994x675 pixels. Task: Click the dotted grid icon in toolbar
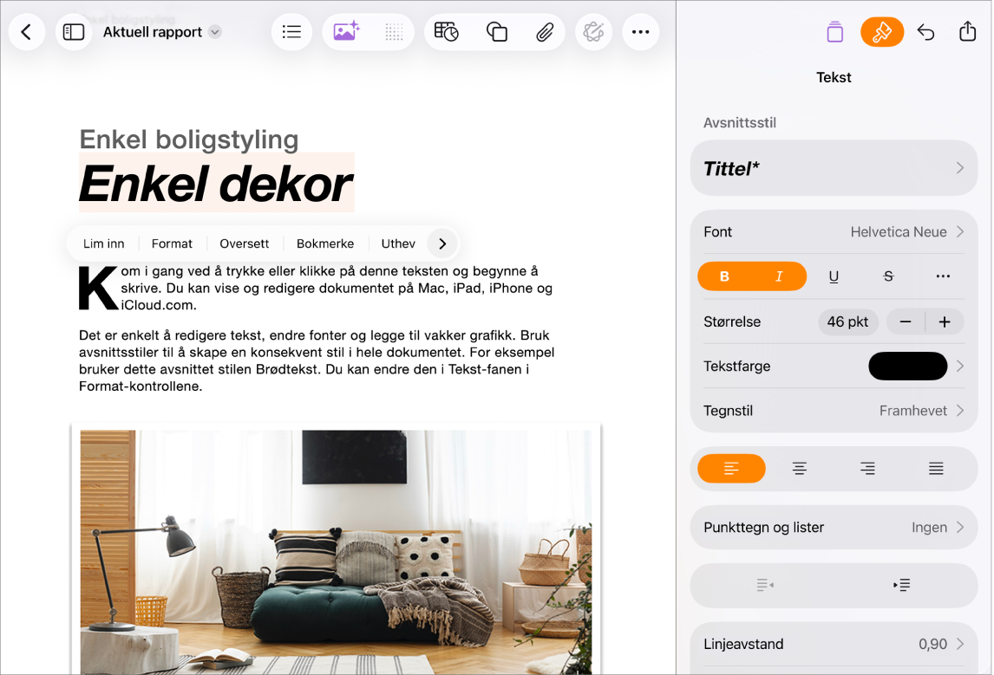coord(394,32)
